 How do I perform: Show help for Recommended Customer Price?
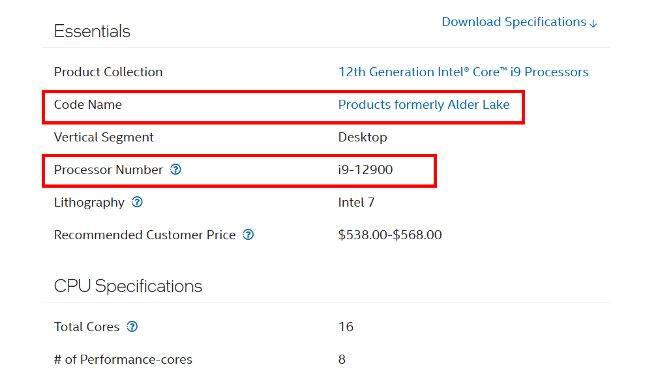248,235
